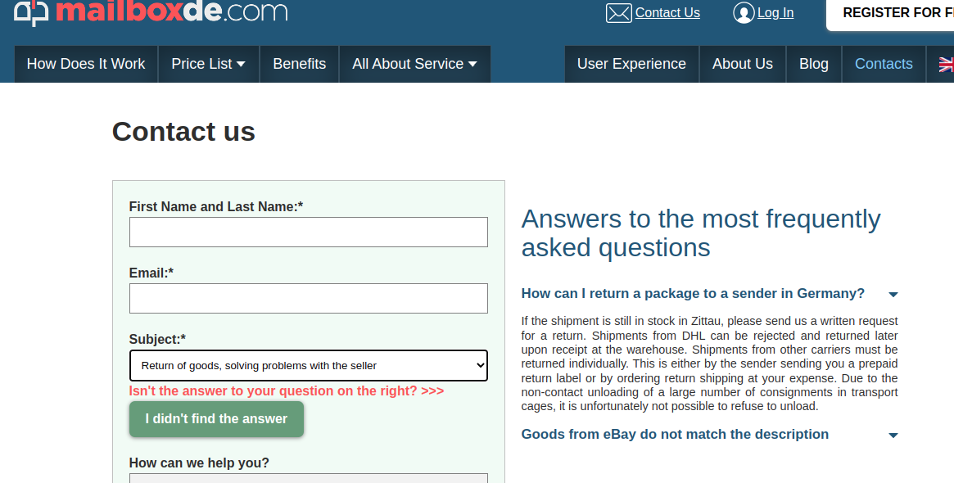The image size is (954, 483).
Task: Open the All About Service dropdown menu
Action: 414,64
